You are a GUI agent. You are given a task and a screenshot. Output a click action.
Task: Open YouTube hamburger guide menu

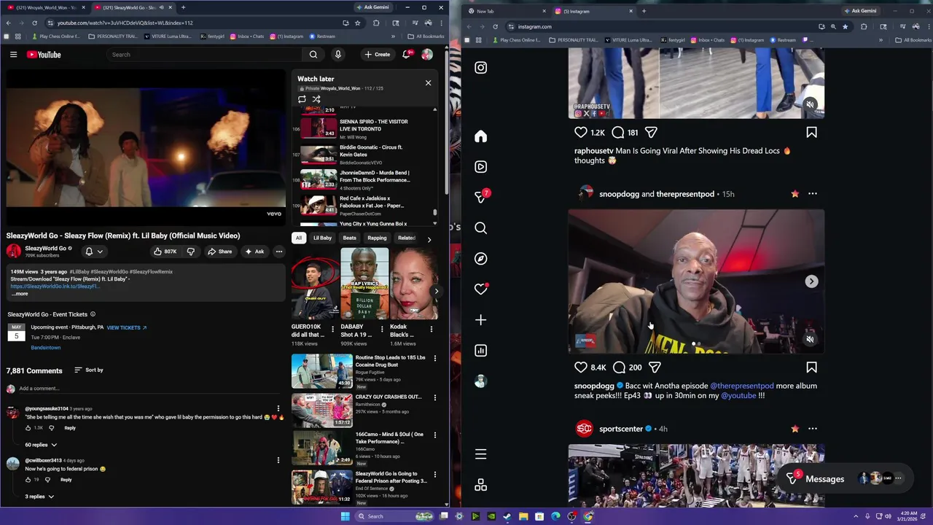point(13,55)
